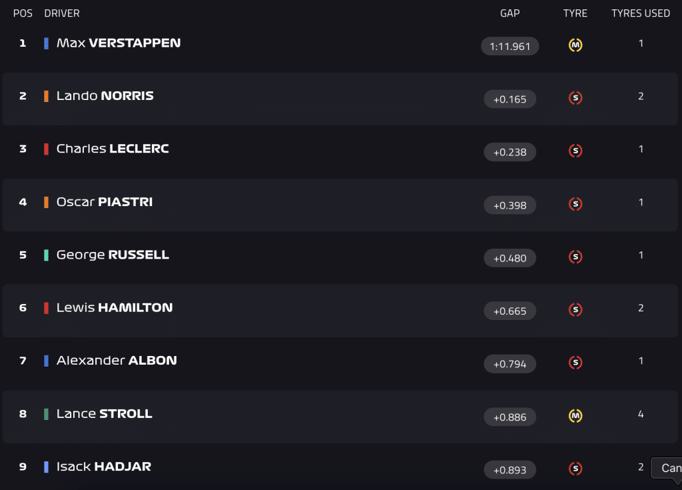The height and width of the screenshot is (490, 682).
Task: Click the GAP column header
Action: point(510,13)
